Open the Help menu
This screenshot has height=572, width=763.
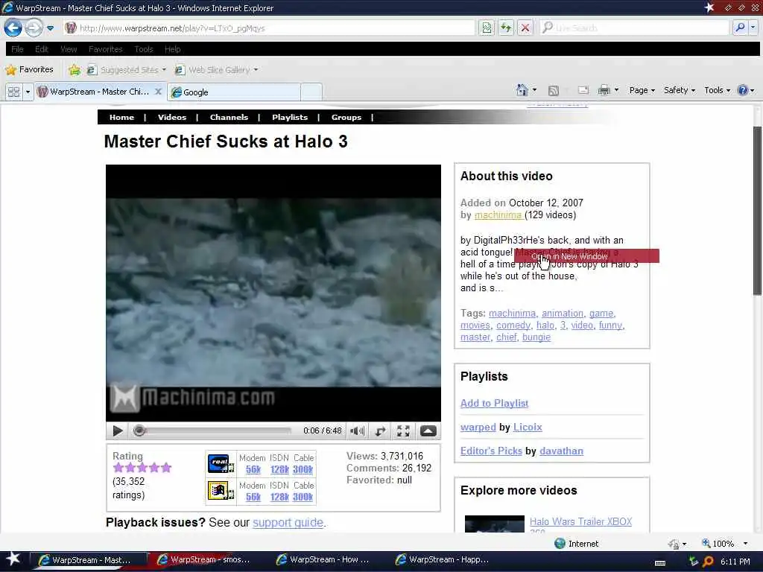pos(172,49)
